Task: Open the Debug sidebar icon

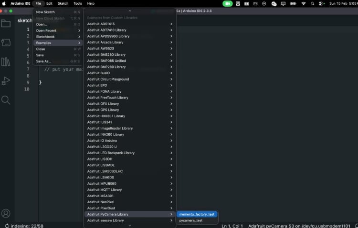Action: 6,81
